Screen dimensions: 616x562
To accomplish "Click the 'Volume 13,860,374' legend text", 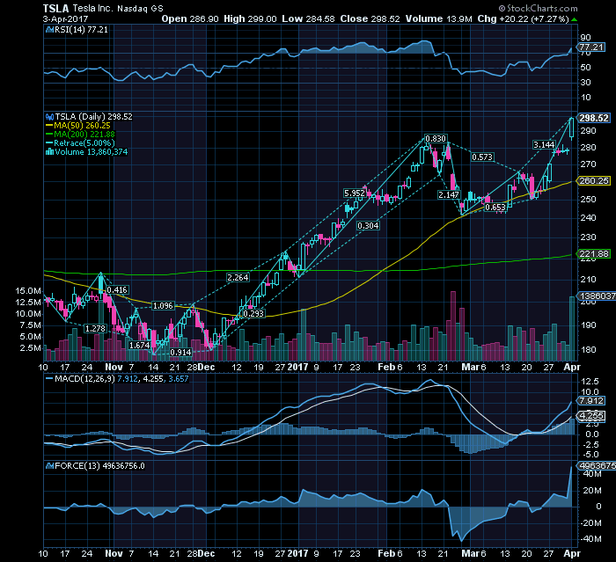I will click(92, 152).
